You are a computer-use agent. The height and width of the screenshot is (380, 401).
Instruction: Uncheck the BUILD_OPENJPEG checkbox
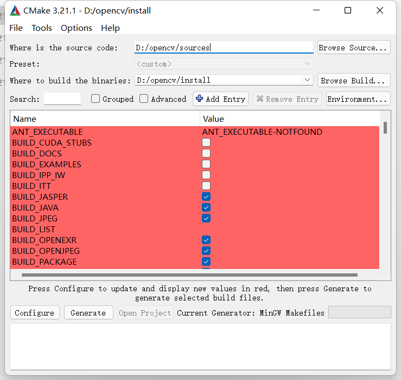pos(206,251)
